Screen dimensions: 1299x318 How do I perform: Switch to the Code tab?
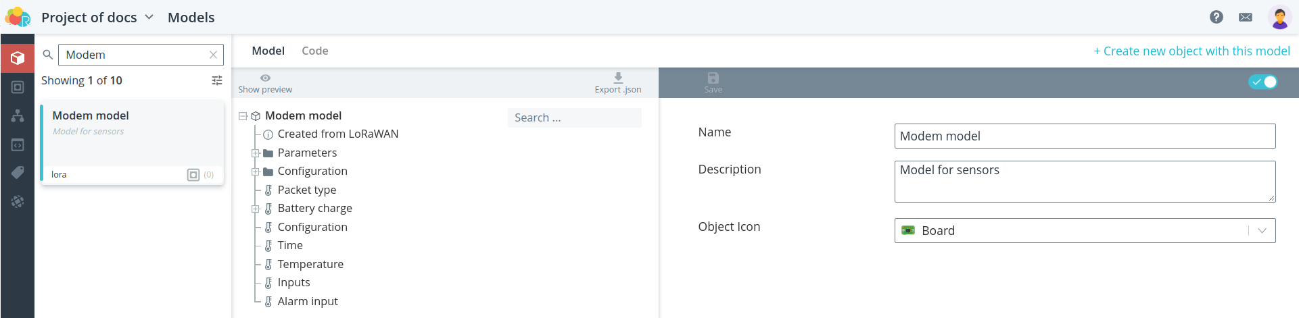pos(315,51)
